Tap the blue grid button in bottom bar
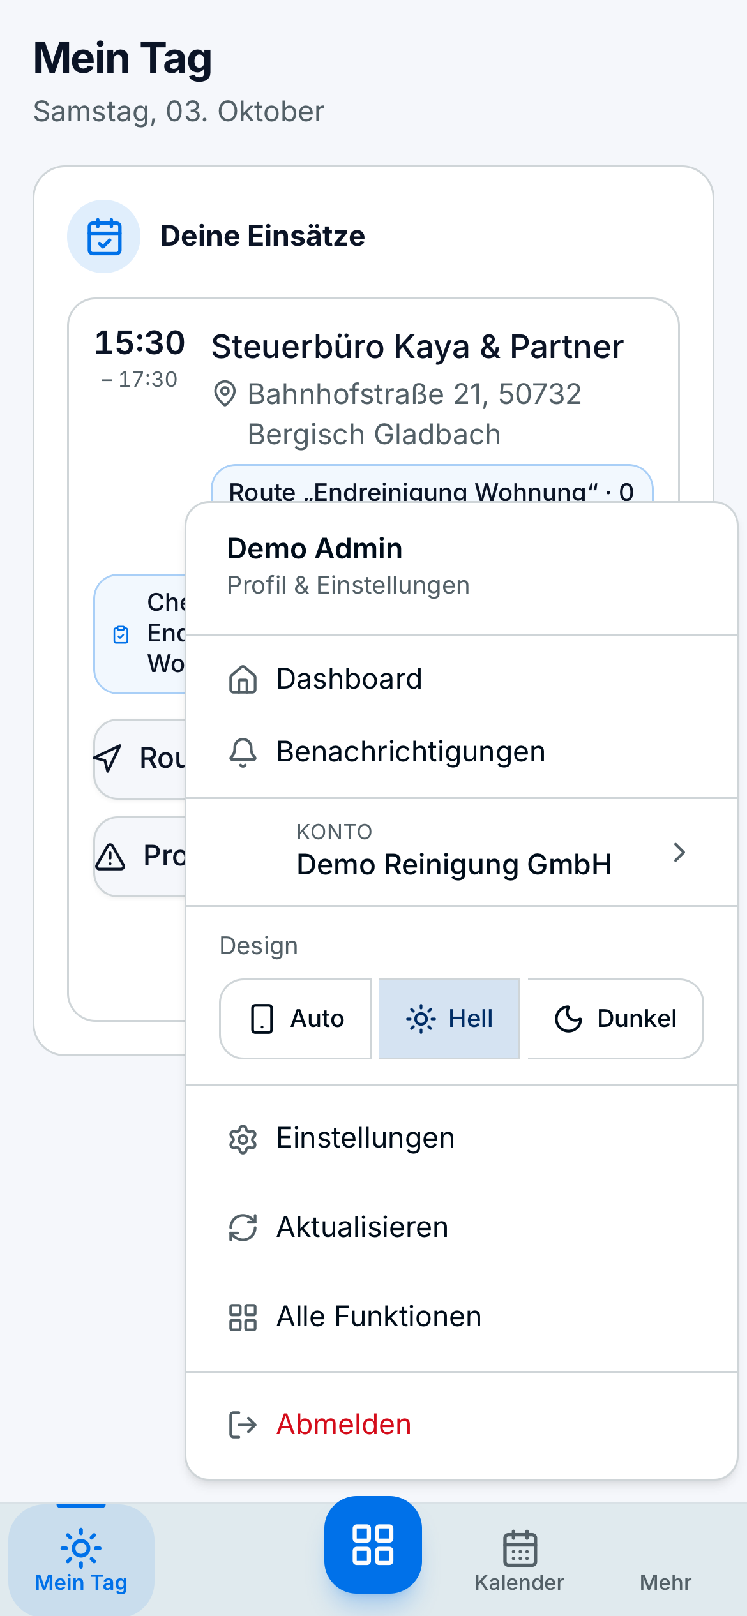 pyautogui.click(x=373, y=1545)
